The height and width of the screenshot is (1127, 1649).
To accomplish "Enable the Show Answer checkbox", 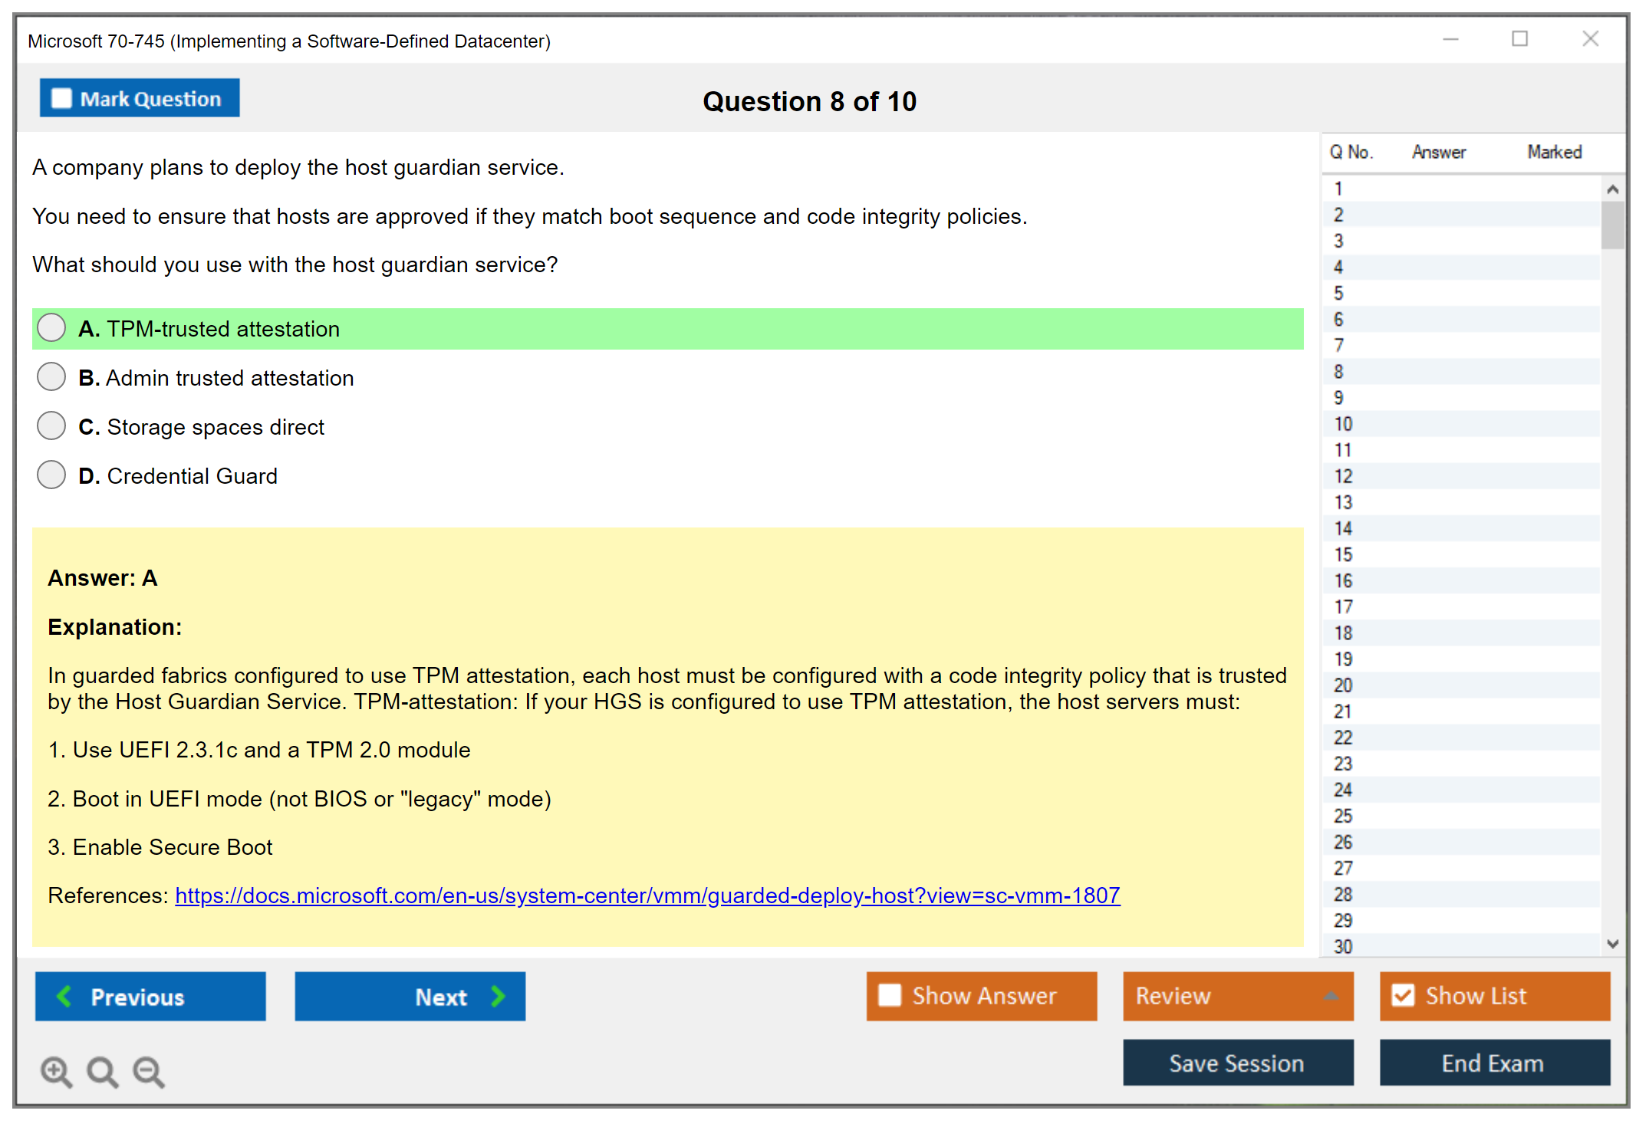I will click(890, 995).
